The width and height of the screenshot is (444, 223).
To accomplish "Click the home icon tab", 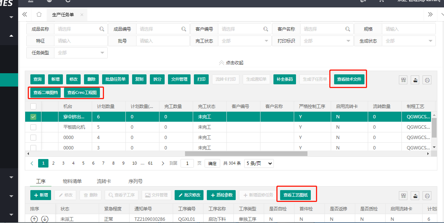I will 39,14.
